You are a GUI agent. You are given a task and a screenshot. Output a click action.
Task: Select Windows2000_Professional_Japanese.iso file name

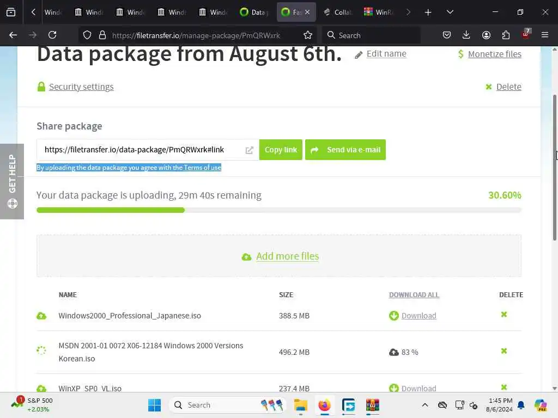click(x=130, y=316)
